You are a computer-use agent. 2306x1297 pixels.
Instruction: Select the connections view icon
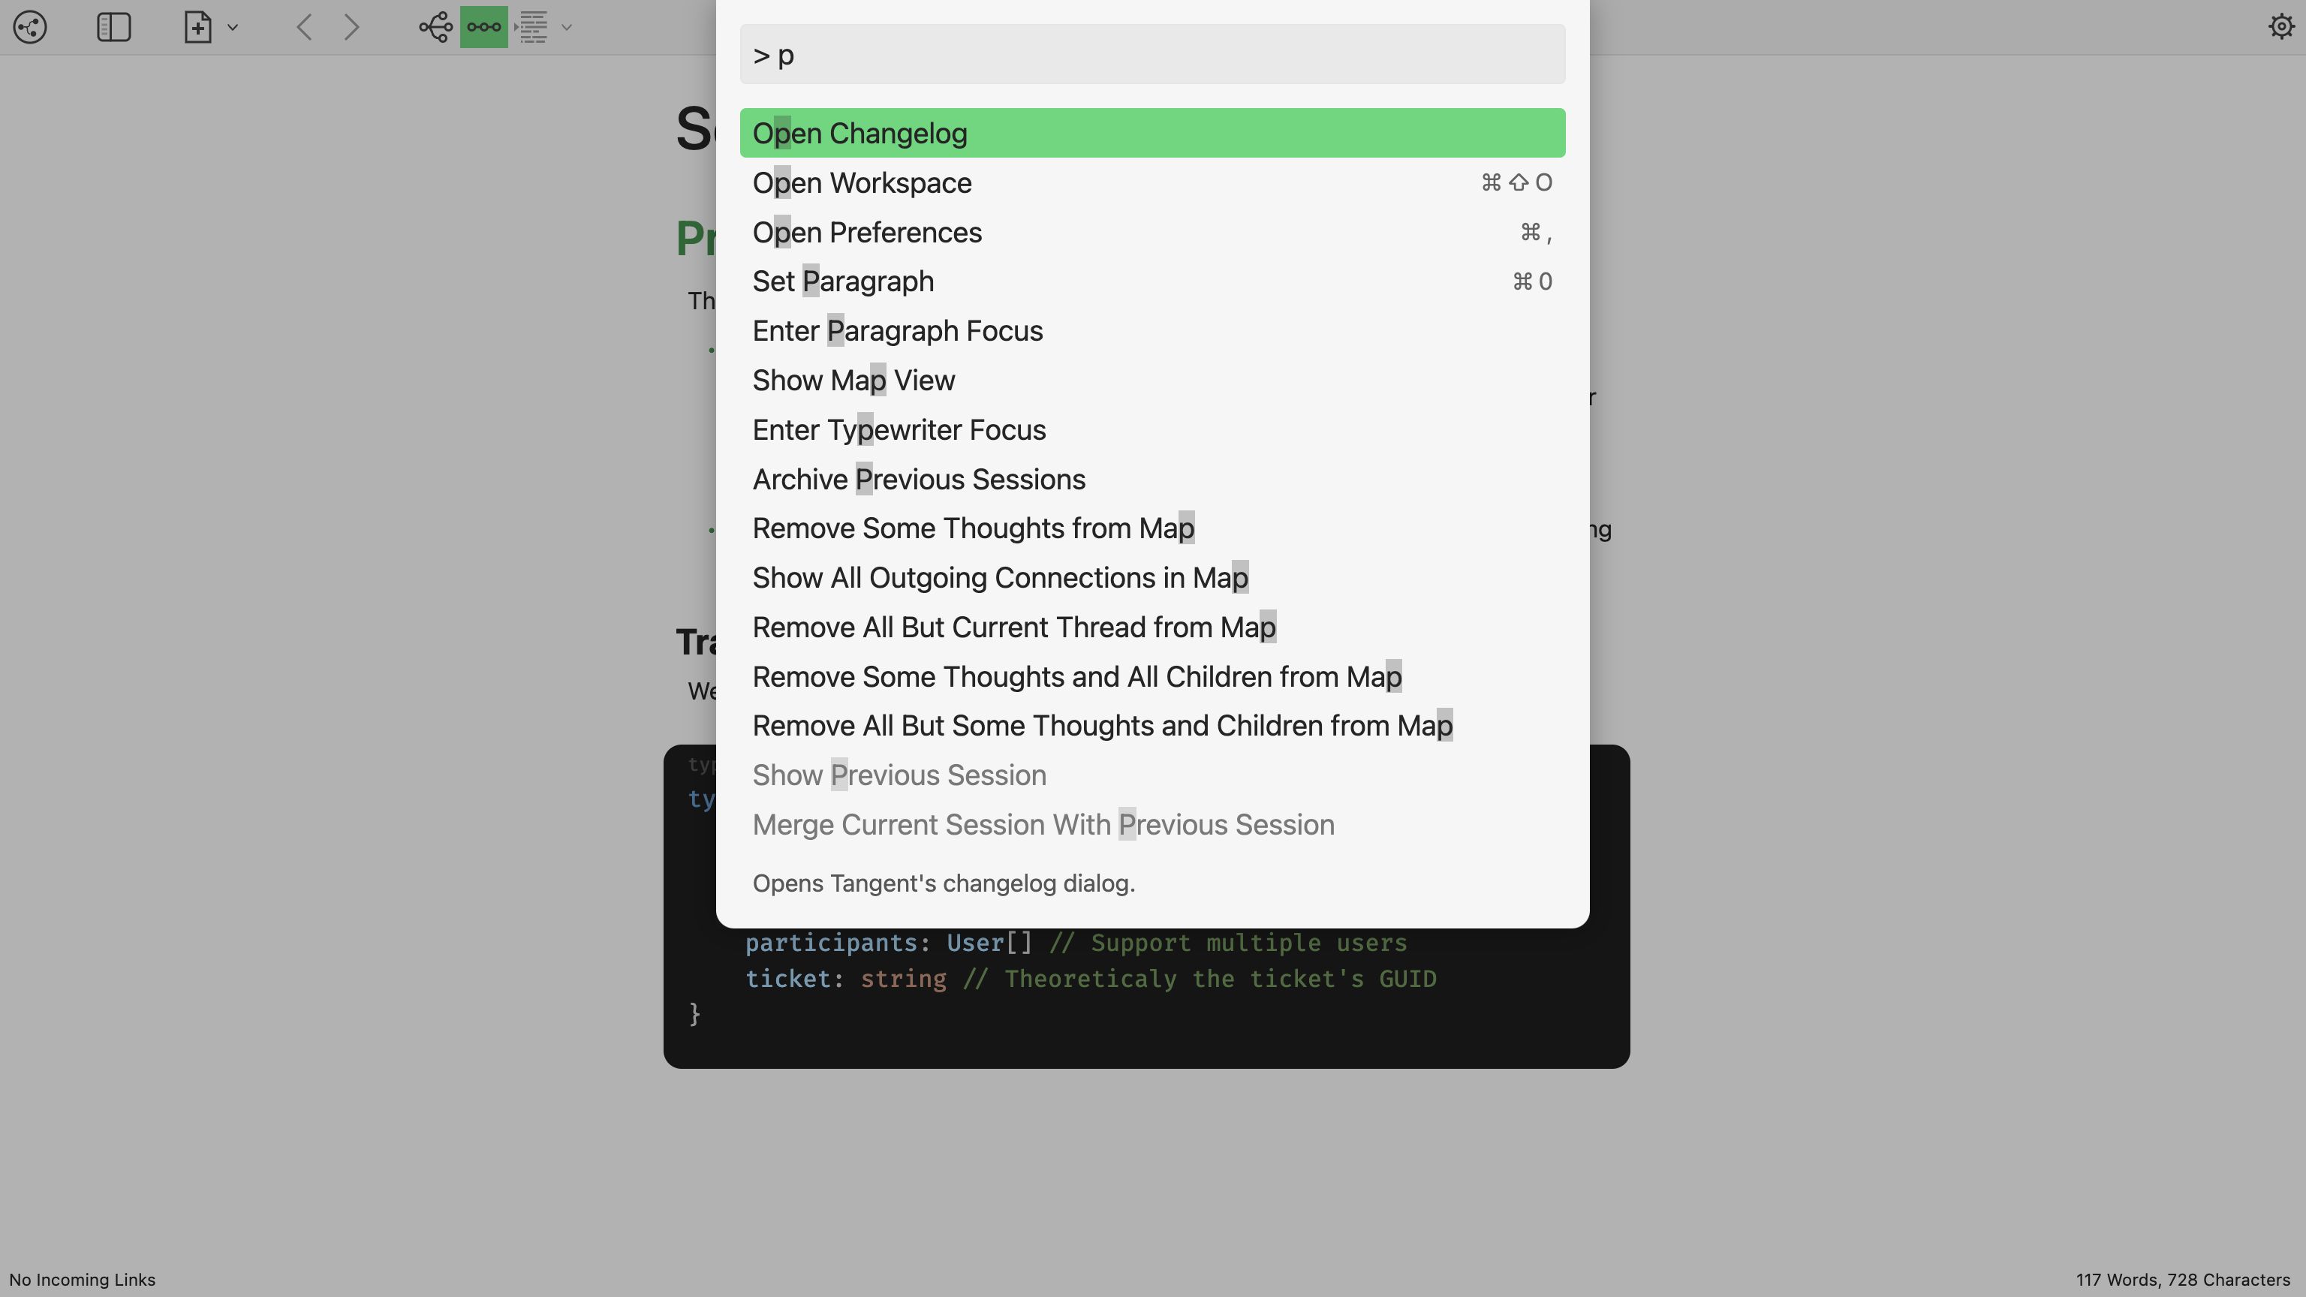pos(435,27)
